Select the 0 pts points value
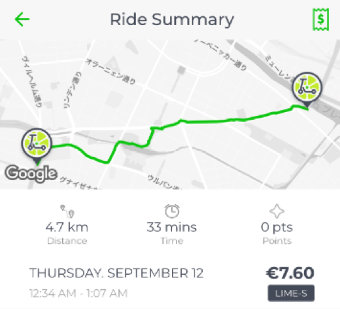The height and width of the screenshot is (309, 340). tap(277, 228)
